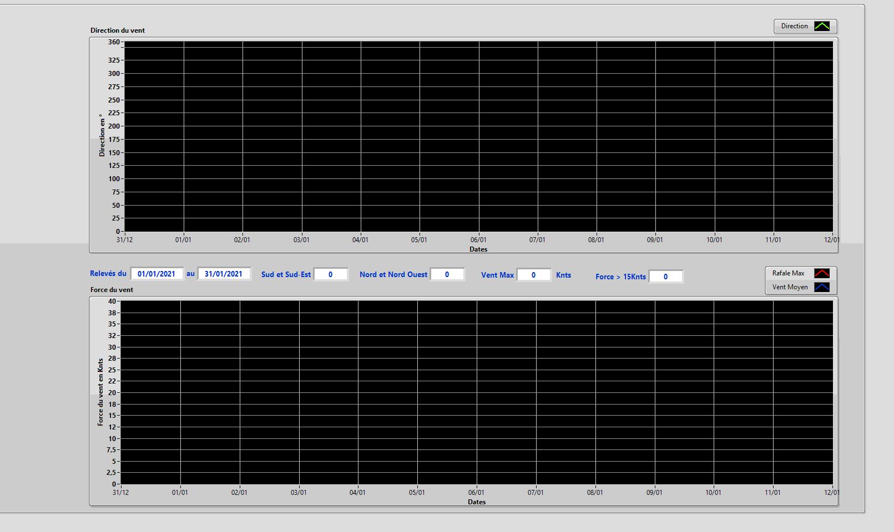
Task: Click the 22 tick on the force axis
Action: (112, 381)
